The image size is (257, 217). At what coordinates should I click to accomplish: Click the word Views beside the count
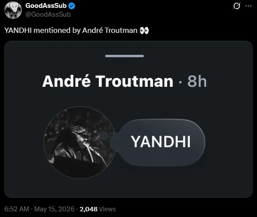coord(107,209)
